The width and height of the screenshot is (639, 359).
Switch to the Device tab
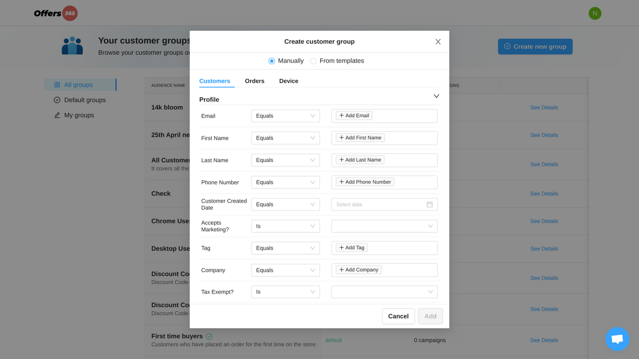point(289,81)
